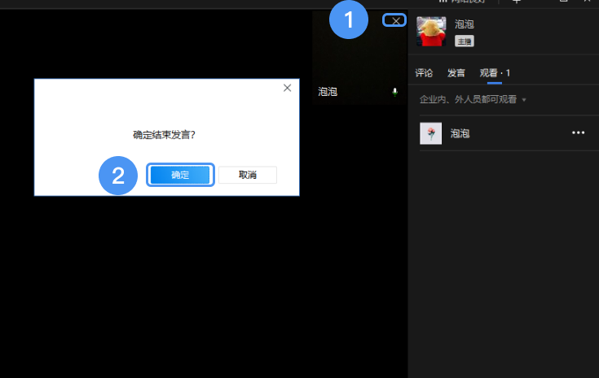Select viewer 泡泡's flower avatar in the list
Viewport: 599px width, 378px height.
pyautogui.click(x=430, y=133)
